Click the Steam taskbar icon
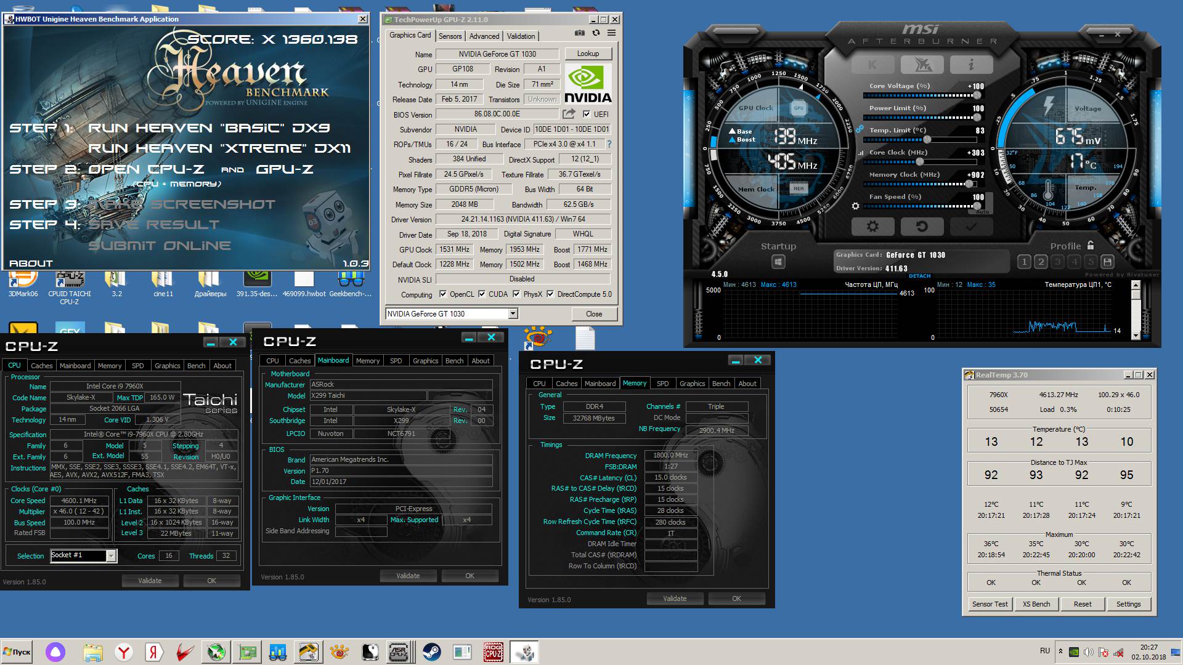 click(431, 652)
